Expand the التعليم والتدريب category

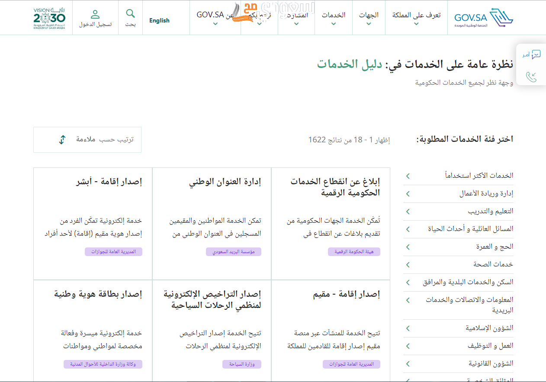[x=458, y=212]
